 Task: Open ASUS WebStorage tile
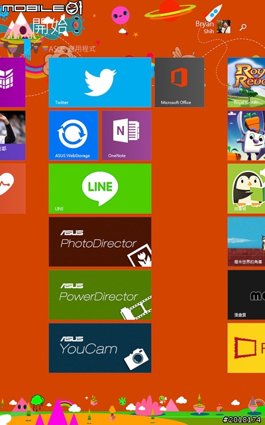(74, 135)
